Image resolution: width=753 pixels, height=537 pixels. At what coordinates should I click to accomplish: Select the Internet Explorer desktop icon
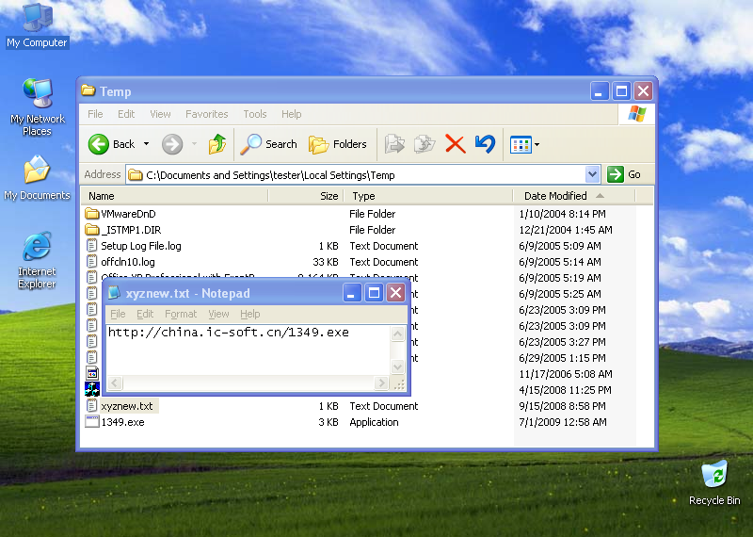point(37,260)
